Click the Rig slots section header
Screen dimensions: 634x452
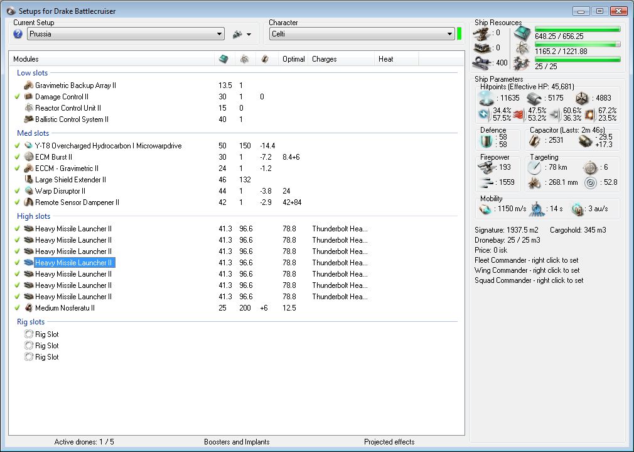(x=31, y=322)
